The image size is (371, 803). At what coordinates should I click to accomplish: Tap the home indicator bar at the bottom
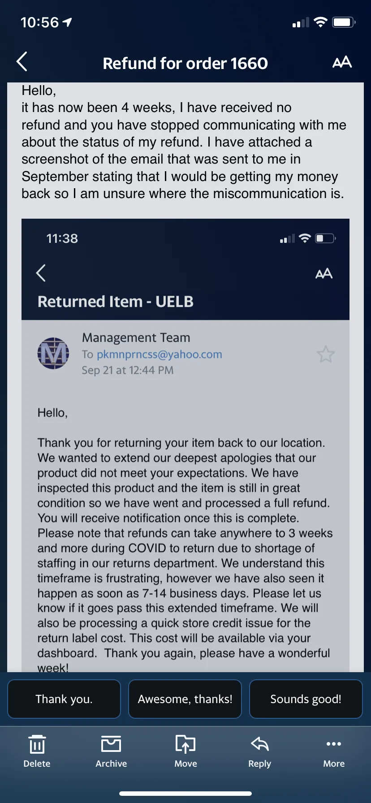coord(185,794)
